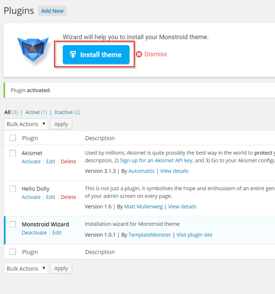This screenshot has width=275, height=294.
Task: Open the TemplateMonster author link
Action: 150,235
